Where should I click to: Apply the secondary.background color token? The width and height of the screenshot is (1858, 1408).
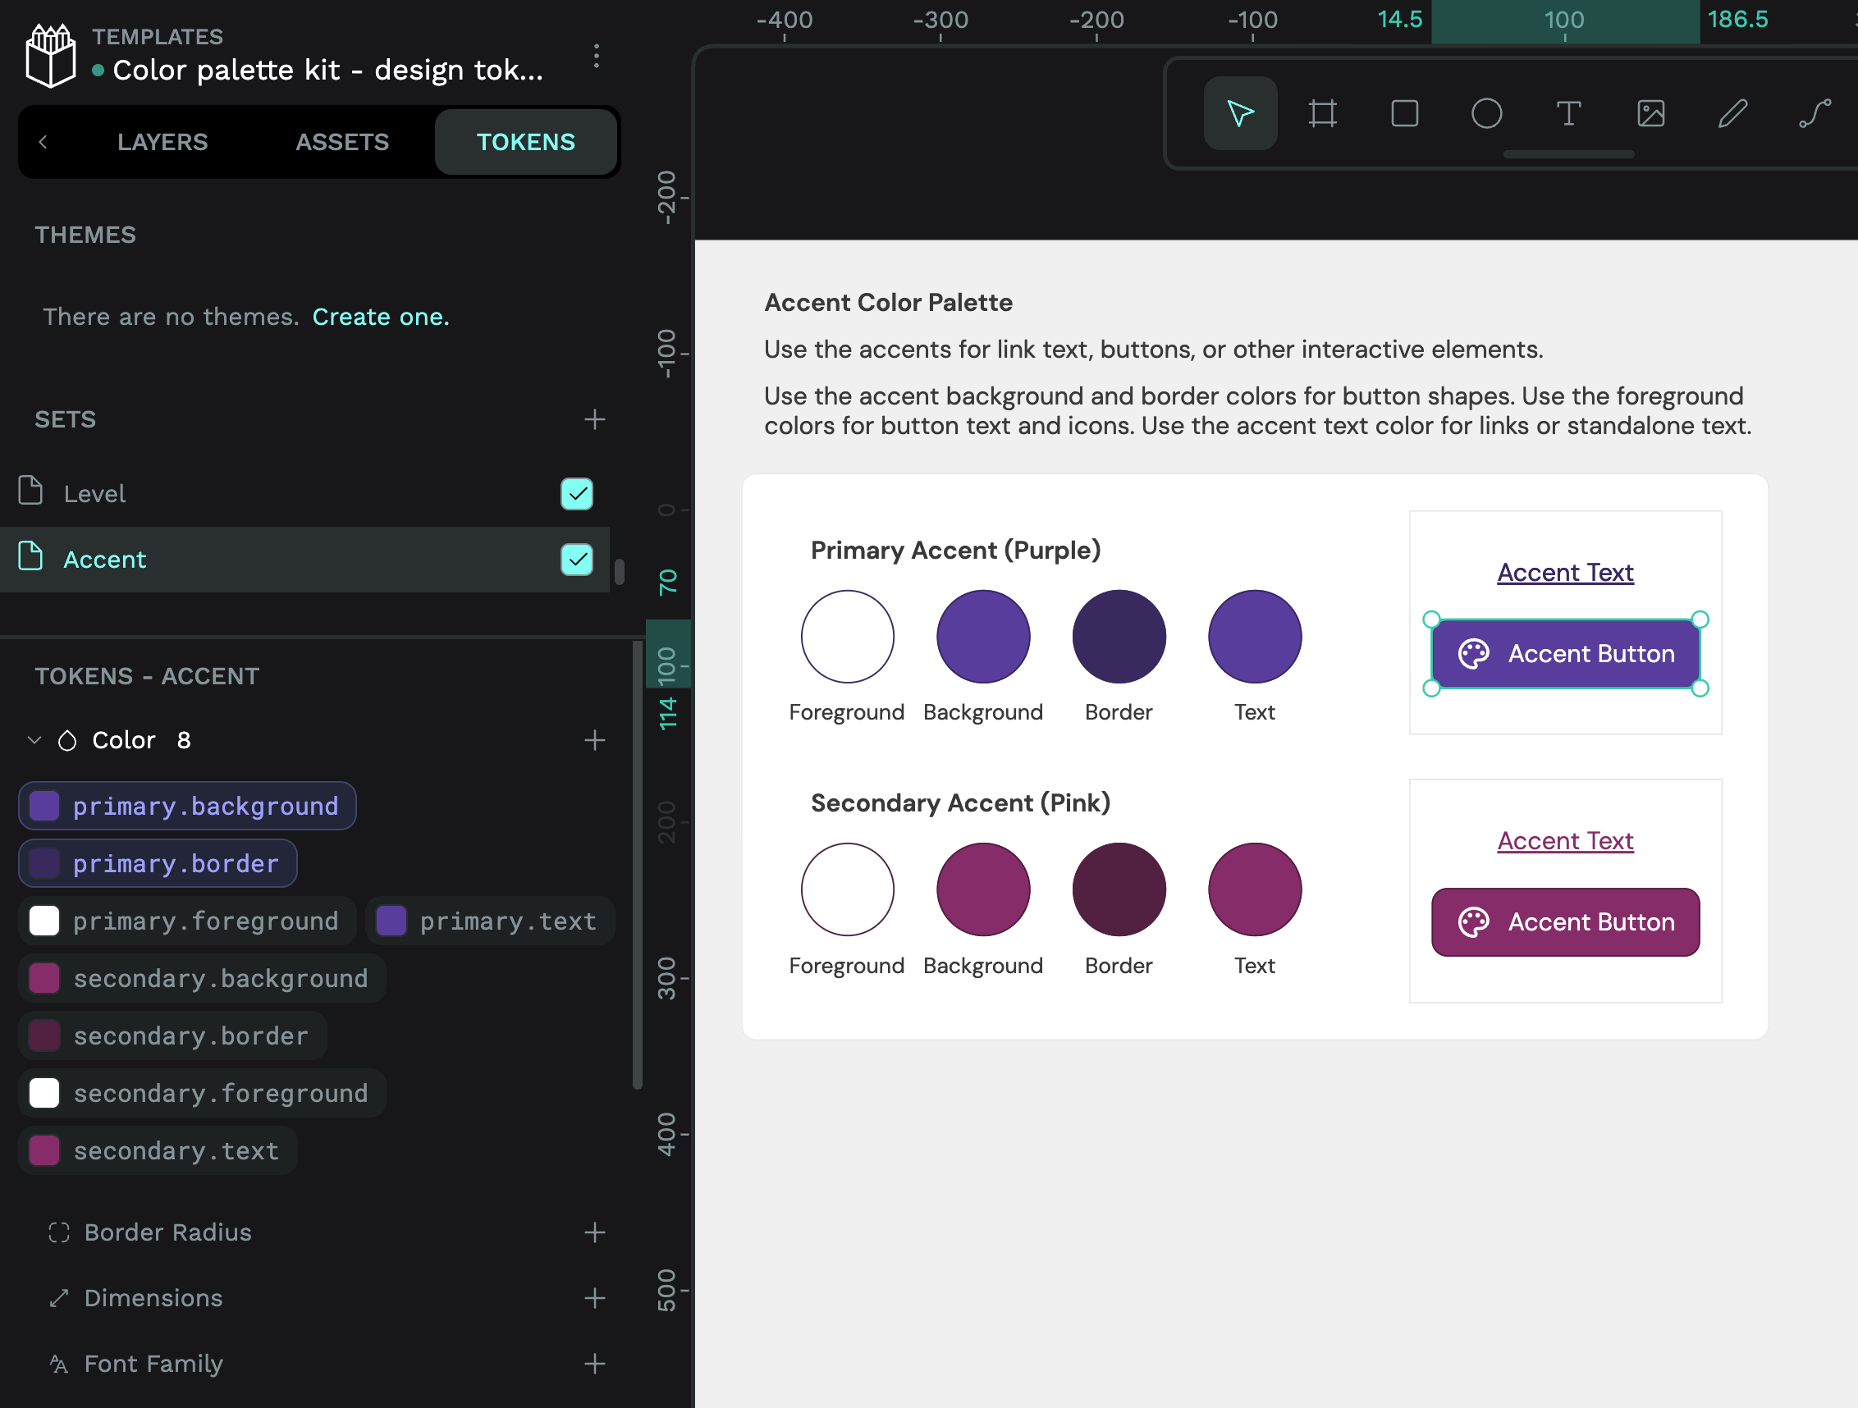pyautogui.click(x=203, y=978)
